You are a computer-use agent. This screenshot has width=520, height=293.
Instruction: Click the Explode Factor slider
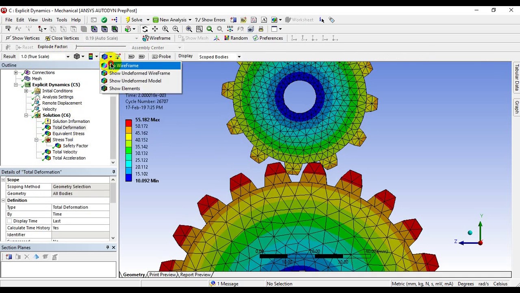pos(101,47)
